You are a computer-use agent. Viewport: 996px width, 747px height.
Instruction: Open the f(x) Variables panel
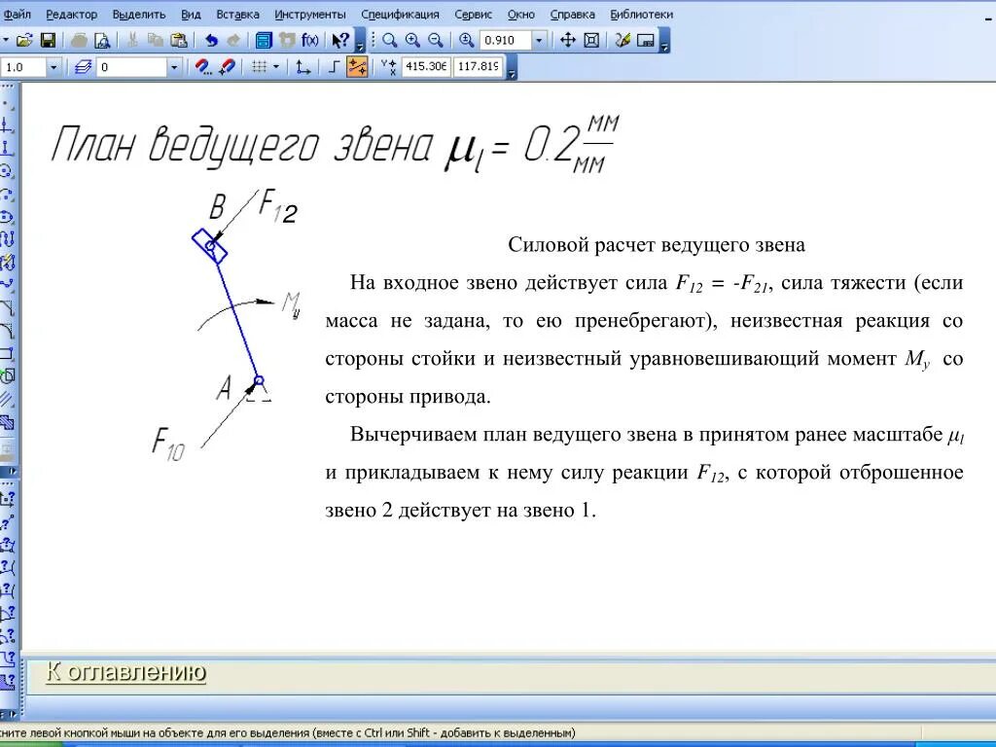point(310,41)
